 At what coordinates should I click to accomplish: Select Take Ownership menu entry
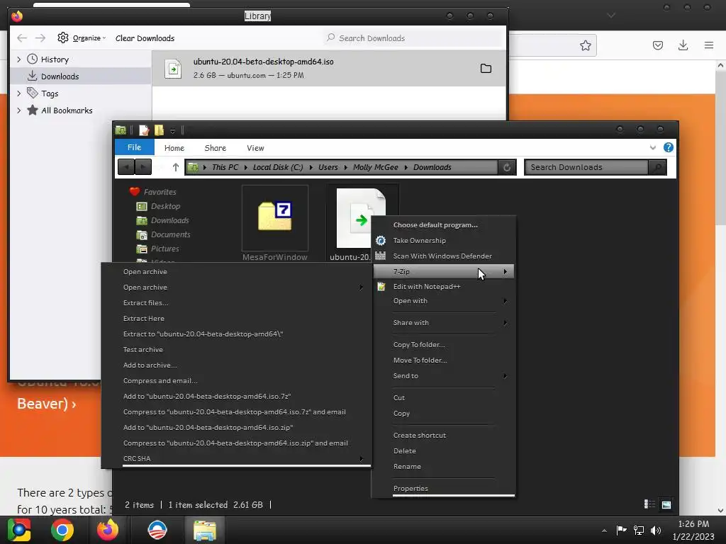click(x=420, y=241)
